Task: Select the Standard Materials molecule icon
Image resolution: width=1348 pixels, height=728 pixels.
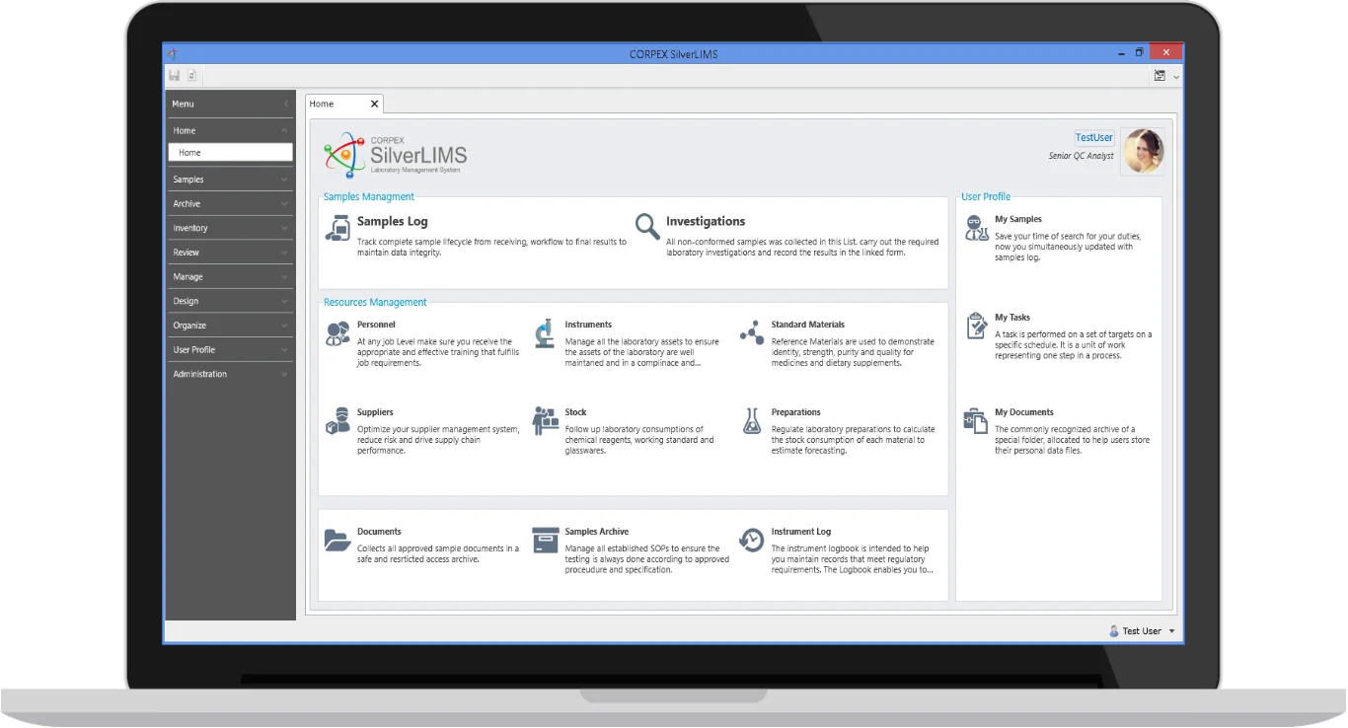Action: (x=751, y=332)
